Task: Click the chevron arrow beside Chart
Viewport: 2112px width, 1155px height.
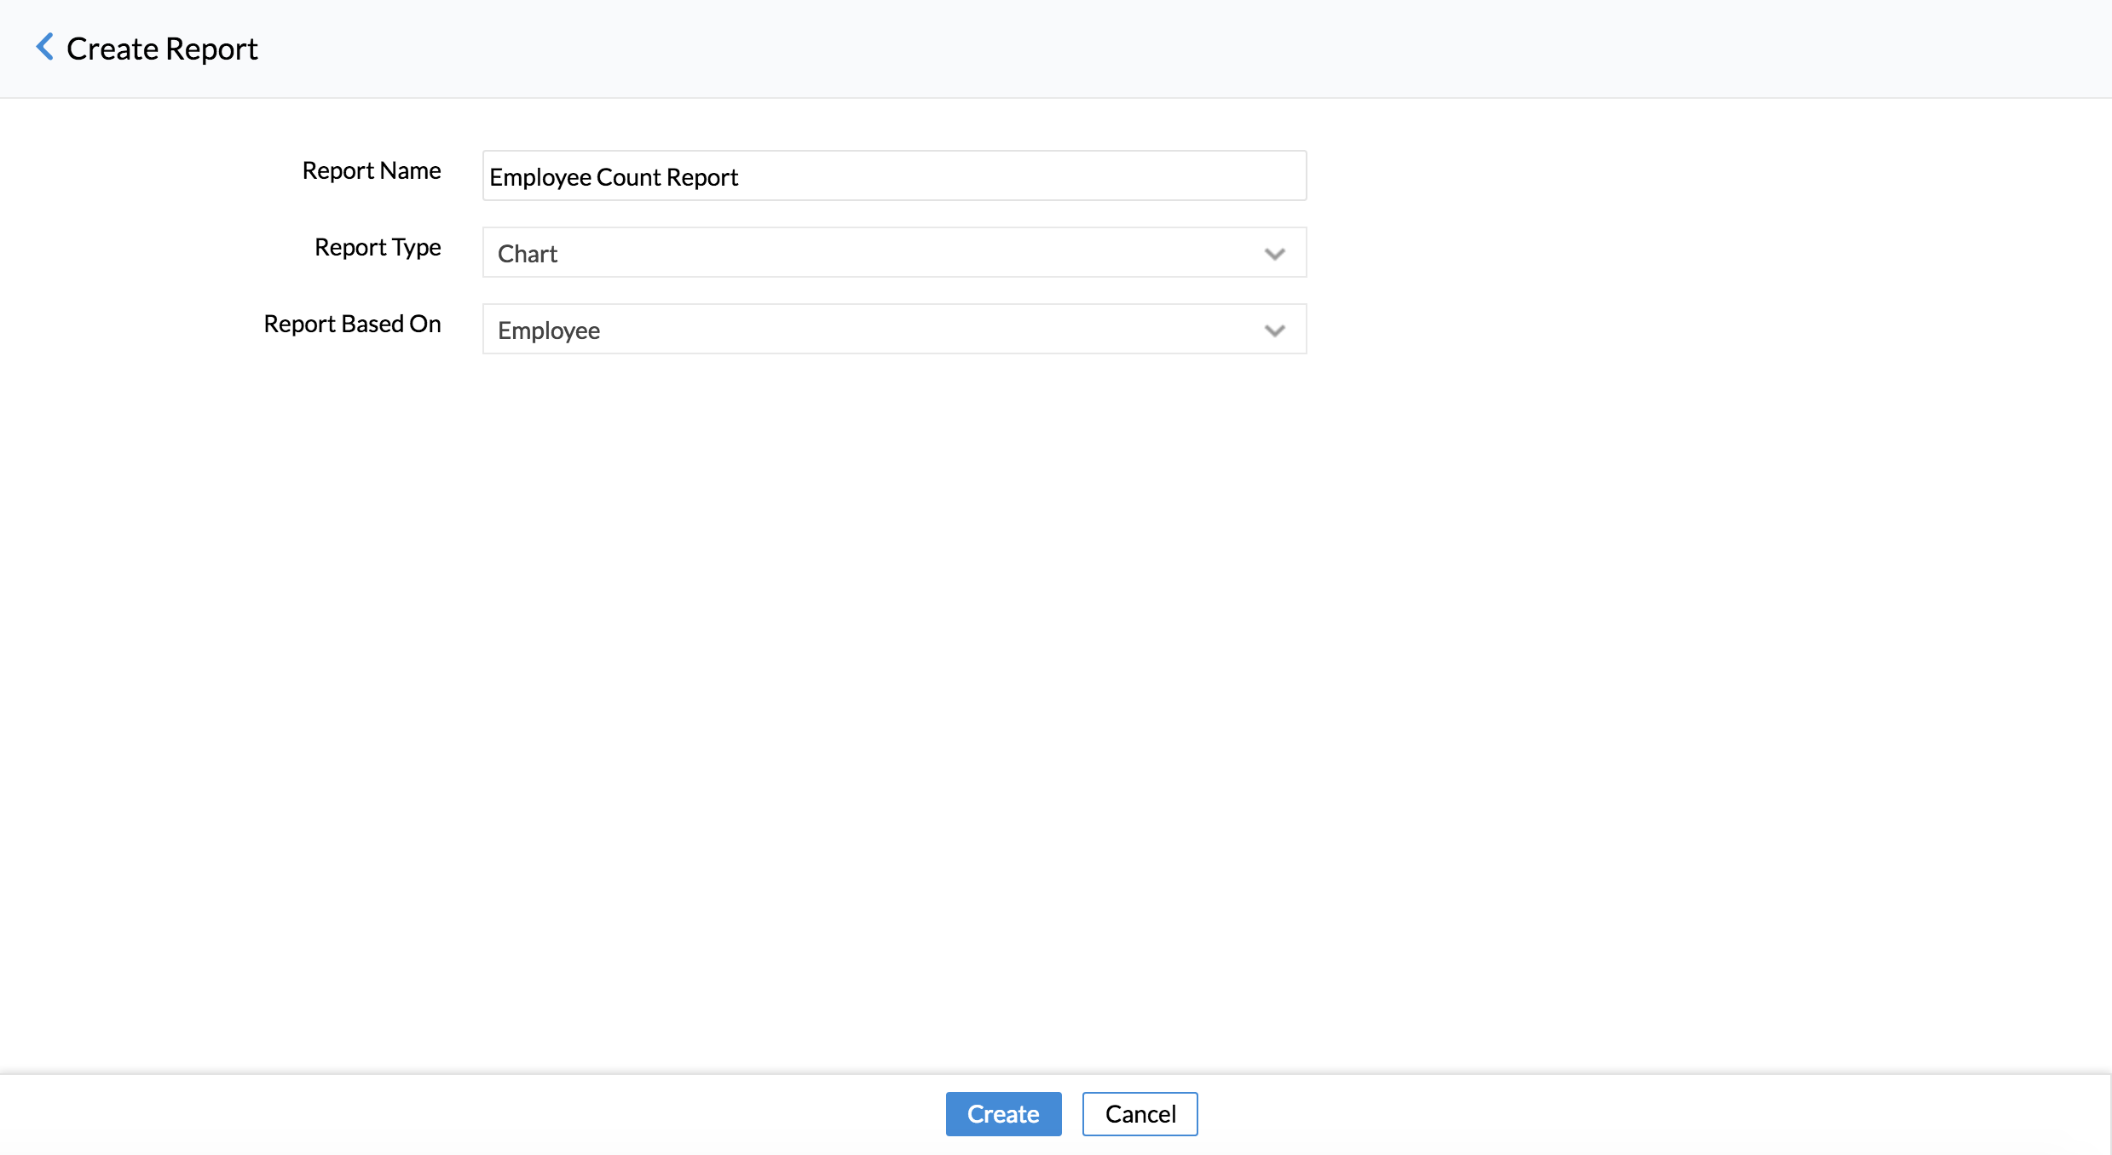Action: click(1274, 254)
